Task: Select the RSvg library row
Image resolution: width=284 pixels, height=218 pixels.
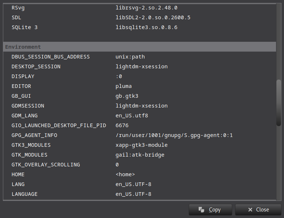Action: pos(18,8)
